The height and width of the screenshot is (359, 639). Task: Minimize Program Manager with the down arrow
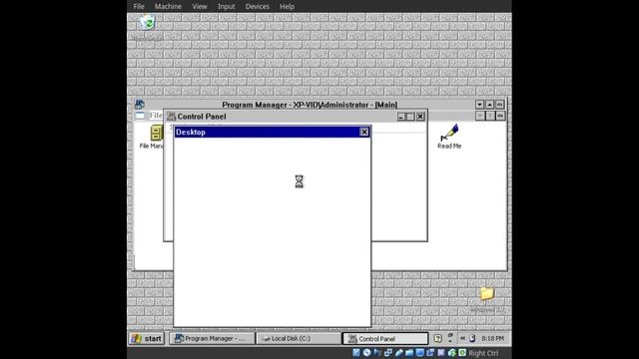tap(479, 105)
